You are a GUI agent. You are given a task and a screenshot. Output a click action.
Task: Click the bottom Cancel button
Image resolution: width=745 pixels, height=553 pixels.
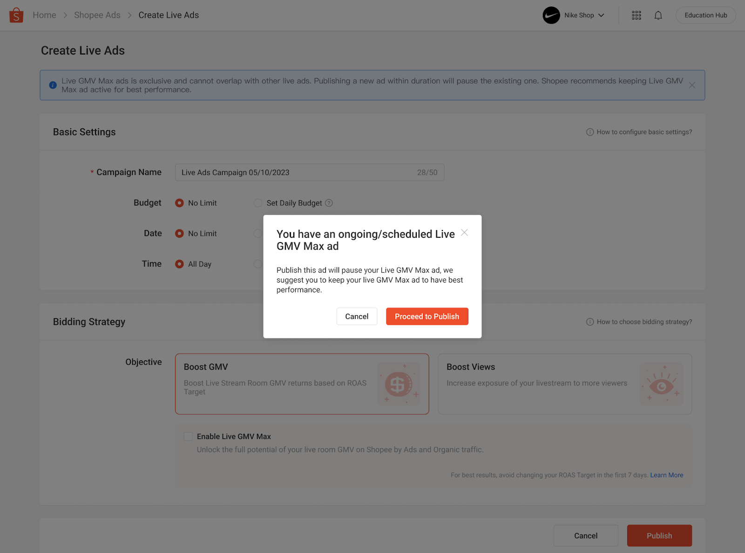tap(586, 536)
